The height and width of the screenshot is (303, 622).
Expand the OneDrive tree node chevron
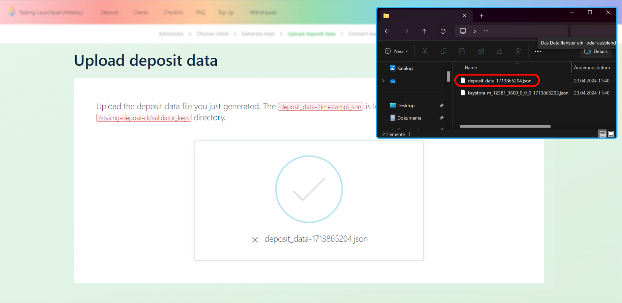pyautogui.click(x=383, y=81)
